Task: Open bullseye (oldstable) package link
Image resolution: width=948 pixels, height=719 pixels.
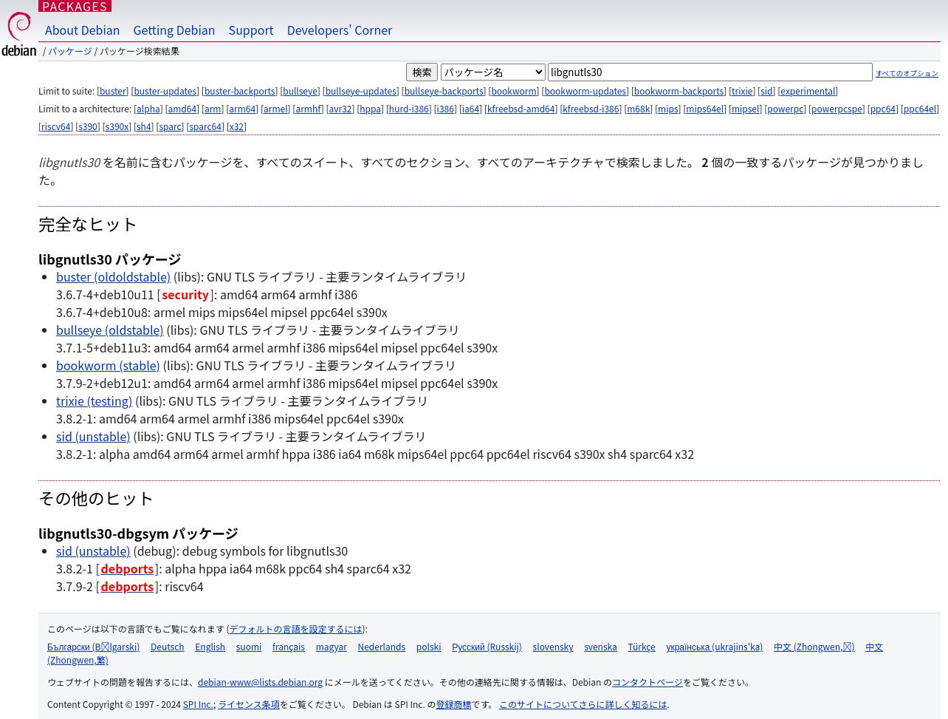Action: coord(110,330)
